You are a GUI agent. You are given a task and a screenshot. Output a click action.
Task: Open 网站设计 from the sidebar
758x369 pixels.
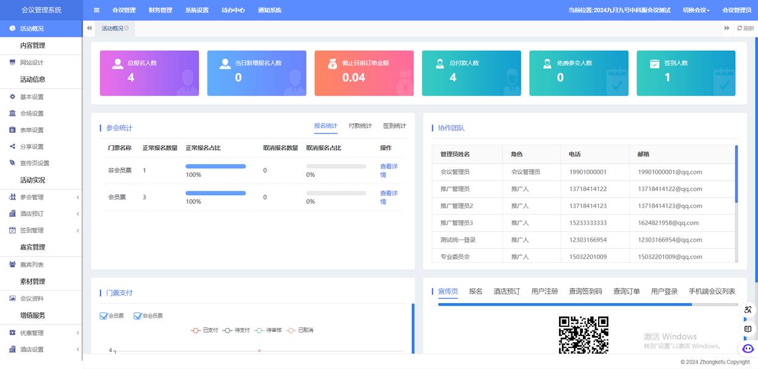[32, 63]
